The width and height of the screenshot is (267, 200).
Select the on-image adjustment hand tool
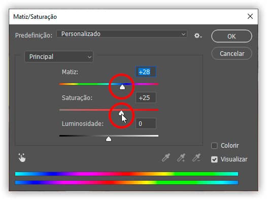[22, 157]
